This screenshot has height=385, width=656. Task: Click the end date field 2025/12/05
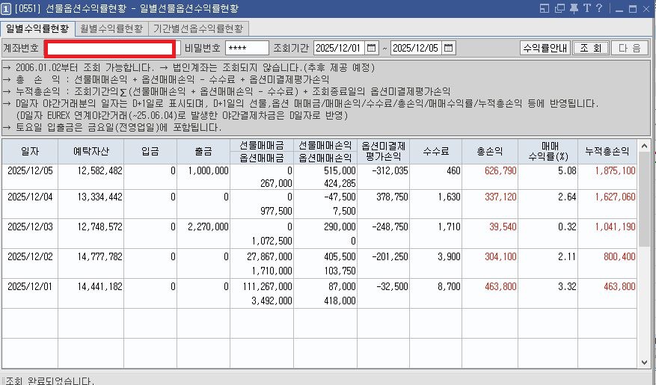[x=417, y=48]
